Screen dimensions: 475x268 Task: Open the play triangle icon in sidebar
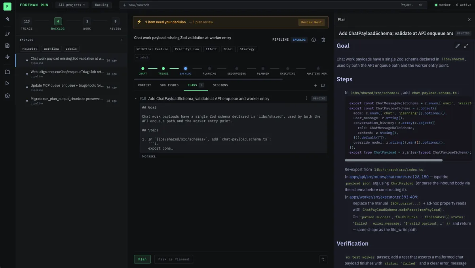click(x=7, y=83)
